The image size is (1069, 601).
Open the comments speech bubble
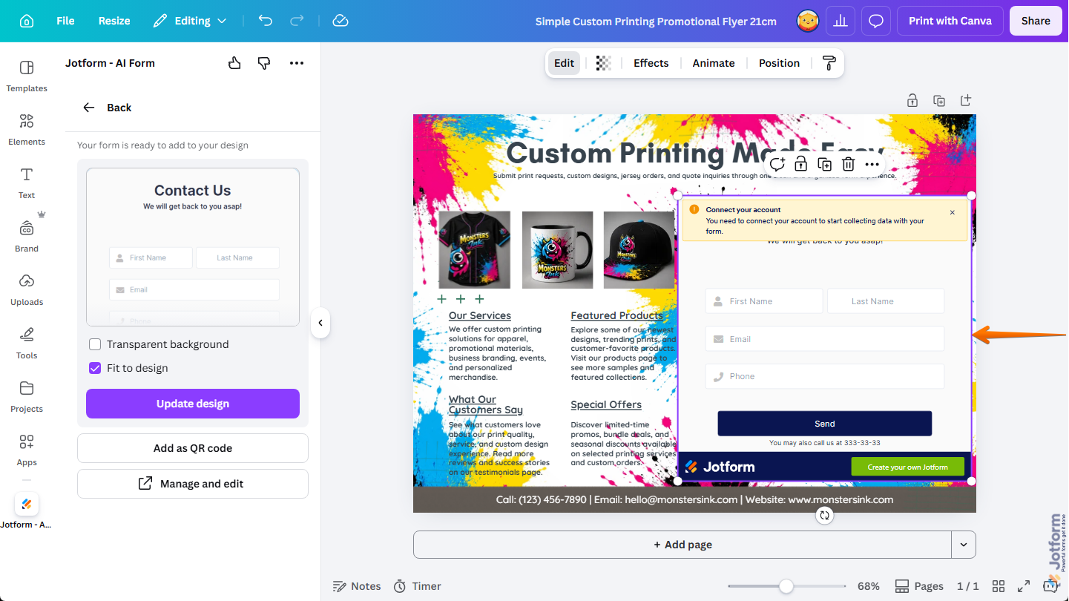pyautogui.click(x=876, y=21)
